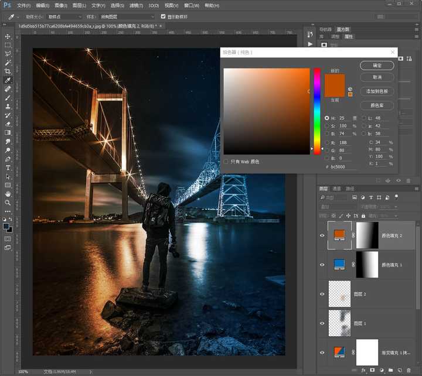
Task: Hide the 颜色填充 1 layer
Action: [x=322, y=265]
